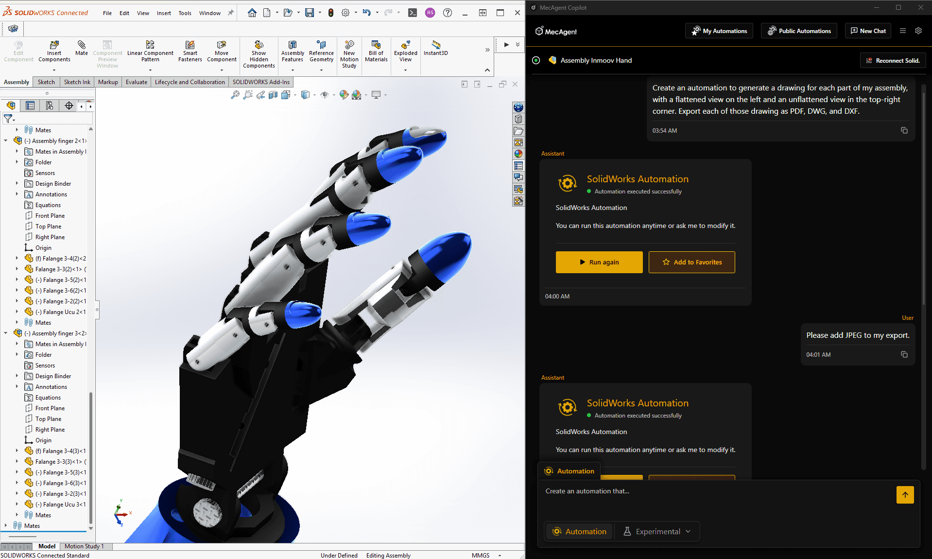Click MMGS unit system in status bar

(481, 555)
